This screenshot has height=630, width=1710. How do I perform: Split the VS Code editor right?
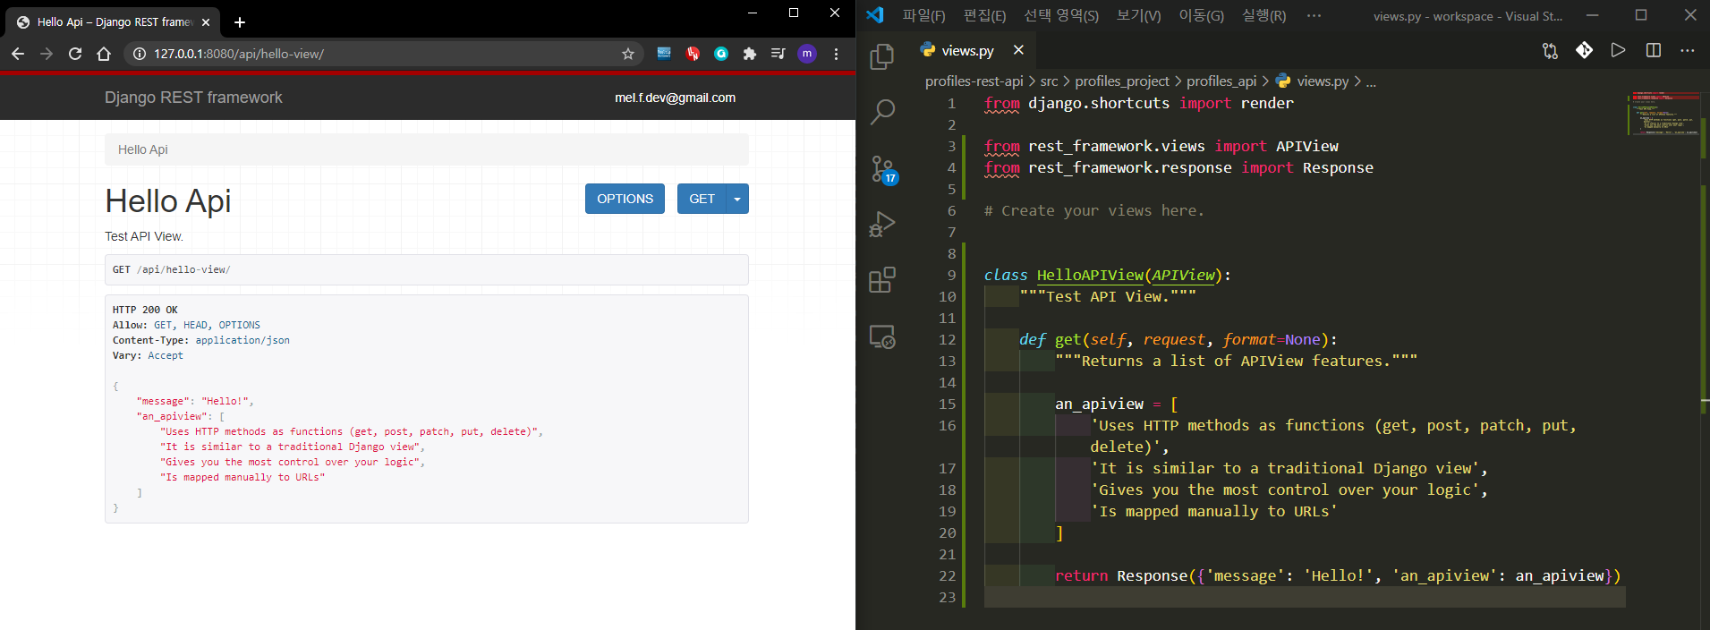pyautogui.click(x=1653, y=50)
